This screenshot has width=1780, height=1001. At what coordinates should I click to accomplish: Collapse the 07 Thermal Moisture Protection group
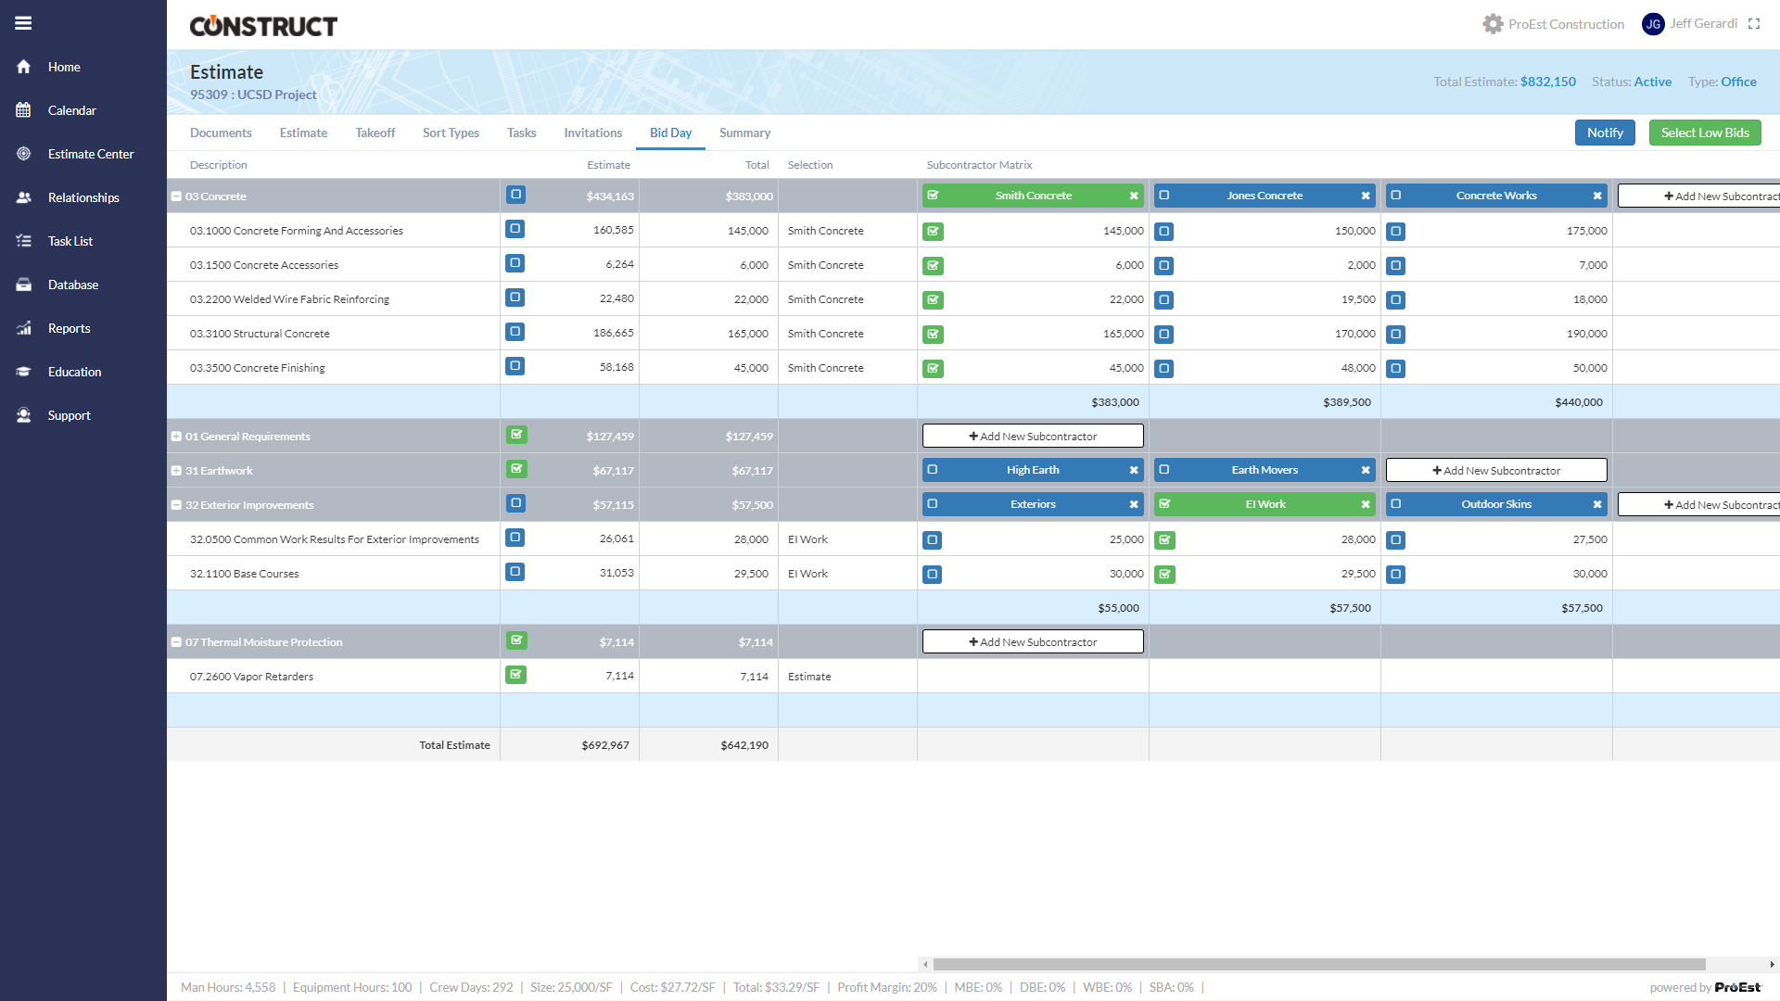[x=176, y=640]
